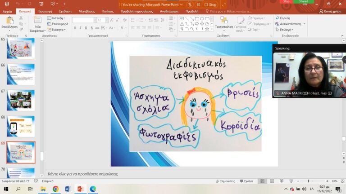Open reading view from status bar
Image resolution: width=346 pixels, height=194 pixels.
(282, 181)
